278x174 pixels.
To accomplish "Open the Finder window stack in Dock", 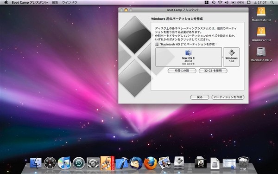I will click(229, 163).
